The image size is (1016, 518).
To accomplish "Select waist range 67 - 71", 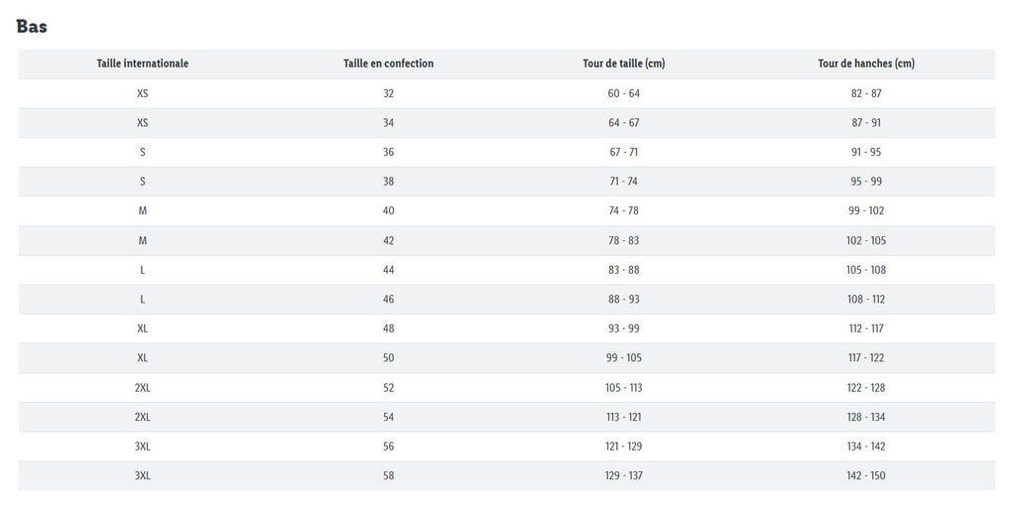I will pyautogui.click(x=623, y=153).
